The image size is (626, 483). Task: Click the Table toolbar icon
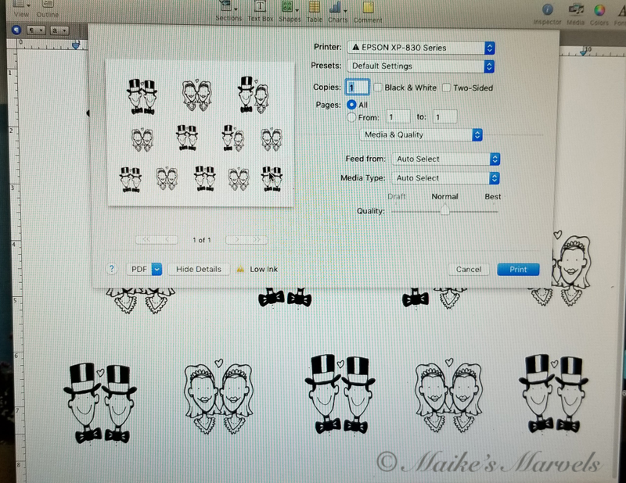[x=314, y=9]
